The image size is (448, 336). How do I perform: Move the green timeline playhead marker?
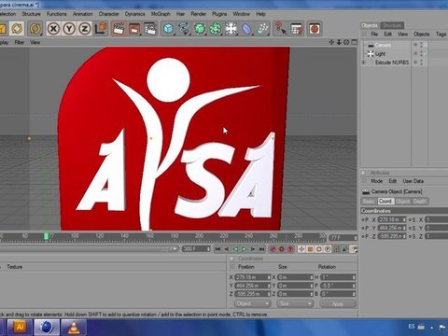[46, 237]
